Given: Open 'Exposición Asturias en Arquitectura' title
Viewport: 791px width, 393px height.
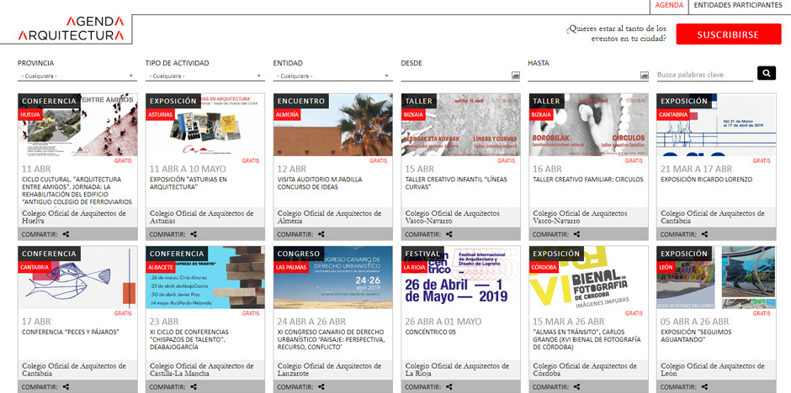Looking at the screenshot, I should pyautogui.click(x=188, y=183).
